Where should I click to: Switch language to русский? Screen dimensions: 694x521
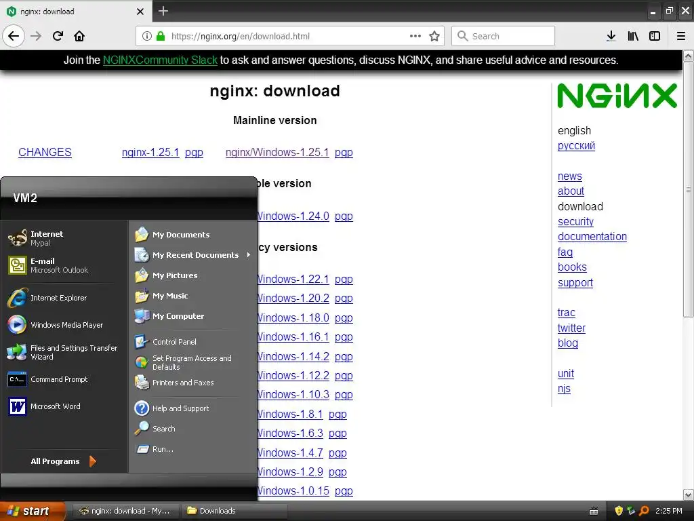pyautogui.click(x=576, y=145)
